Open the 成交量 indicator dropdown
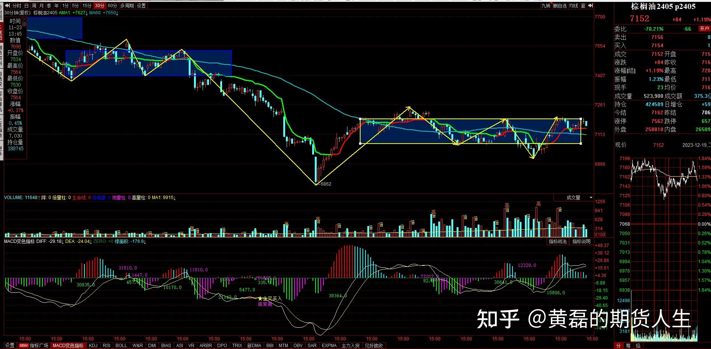This screenshot has height=349, width=711. 574,198
